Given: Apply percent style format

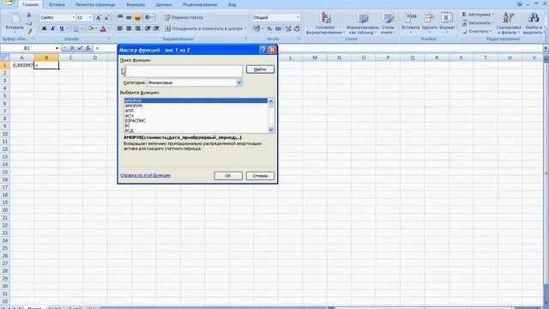Looking at the screenshot, I should click(268, 28).
